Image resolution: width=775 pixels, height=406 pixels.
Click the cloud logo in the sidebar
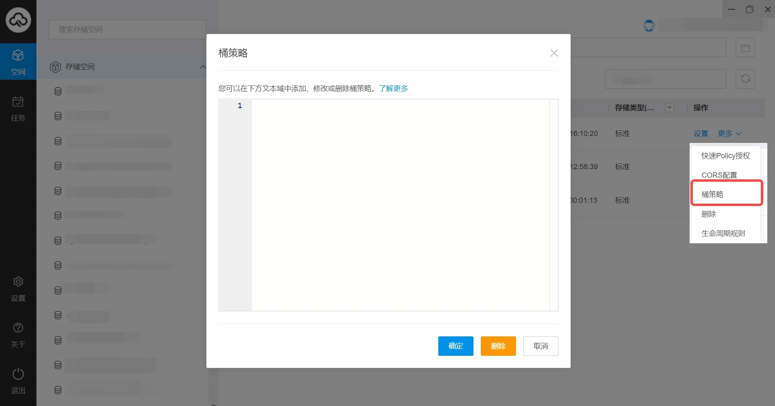18,20
